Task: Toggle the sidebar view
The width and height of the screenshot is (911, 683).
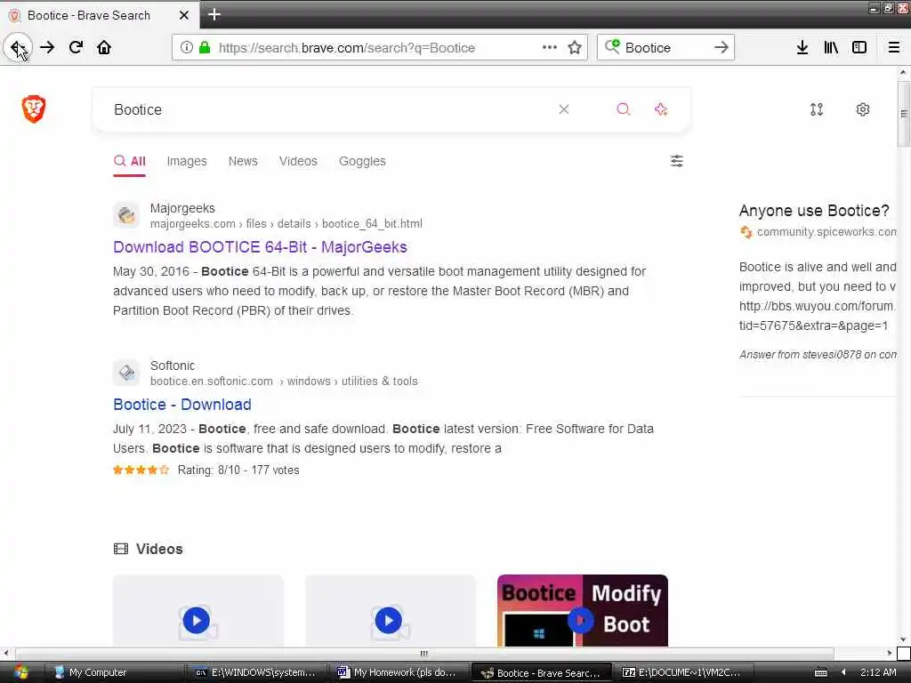Action: 859,48
